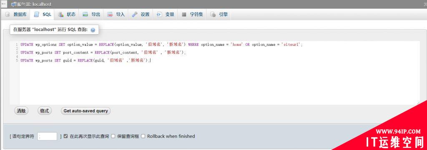Click the status tab chart icon
The image size is (427, 150).
coord(61,15)
